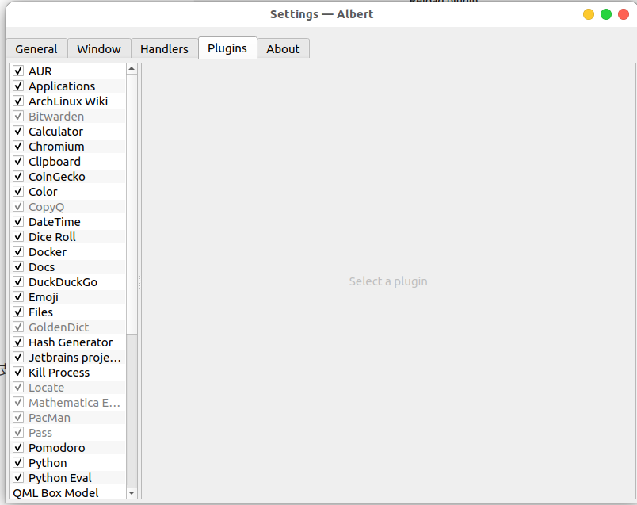
Task: Select the Hash Generator plugin name
Action: pyautogui.click(x=71, y=342)
